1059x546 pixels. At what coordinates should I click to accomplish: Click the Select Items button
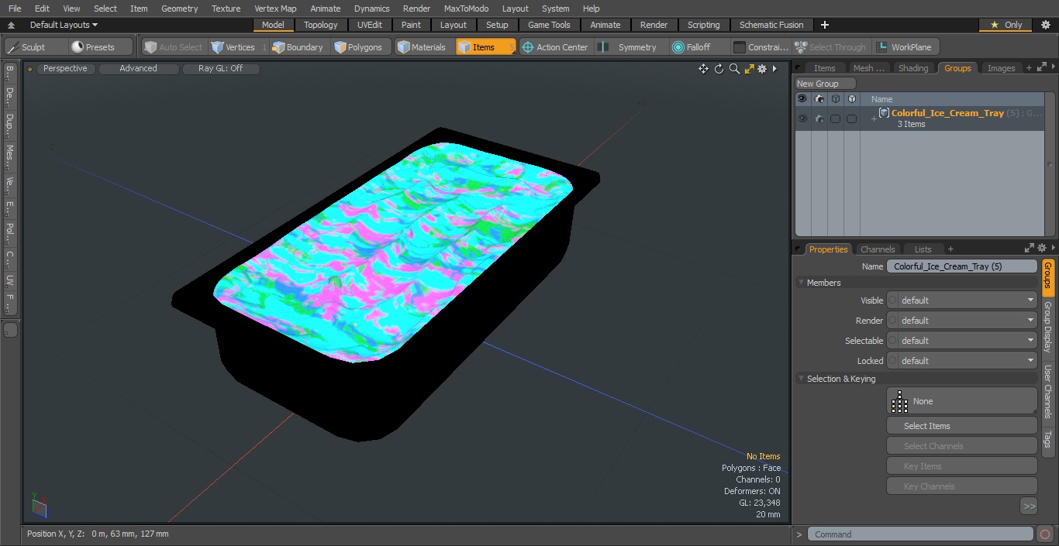[961, 426]
